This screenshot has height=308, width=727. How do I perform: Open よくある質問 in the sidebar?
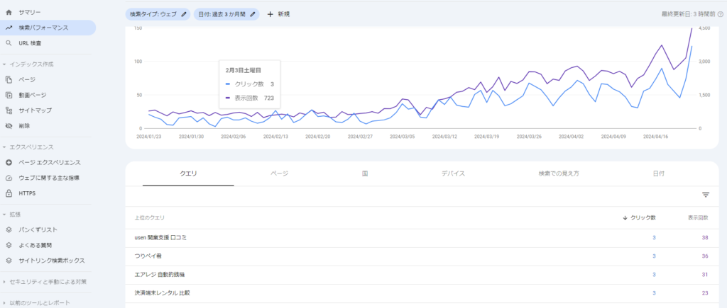pyautogui.click(x=35, y=245)
